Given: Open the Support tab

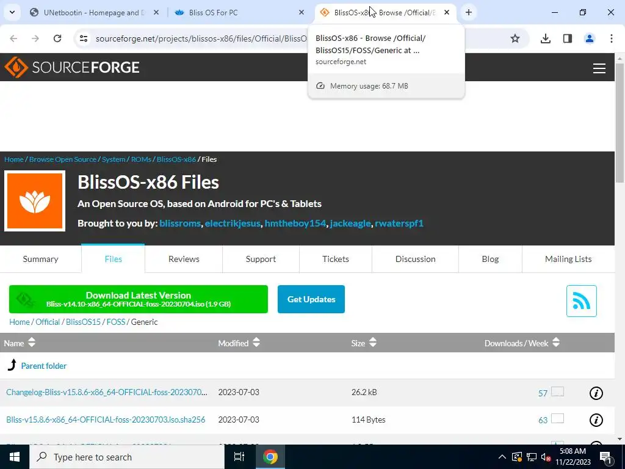Looking at the screenshot, I should [261, 259].
